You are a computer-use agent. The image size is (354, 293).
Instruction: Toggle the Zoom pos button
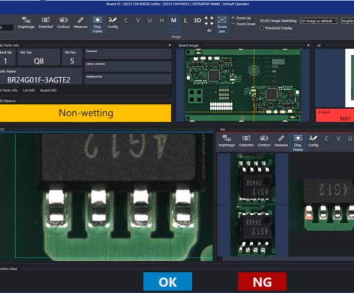tap(222, 24)
